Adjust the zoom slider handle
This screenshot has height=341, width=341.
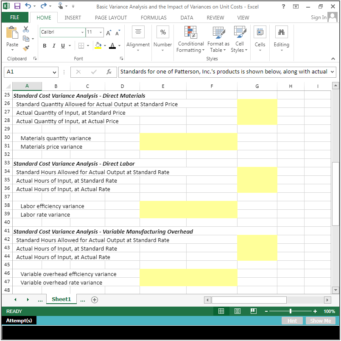[x=291, y=311]
